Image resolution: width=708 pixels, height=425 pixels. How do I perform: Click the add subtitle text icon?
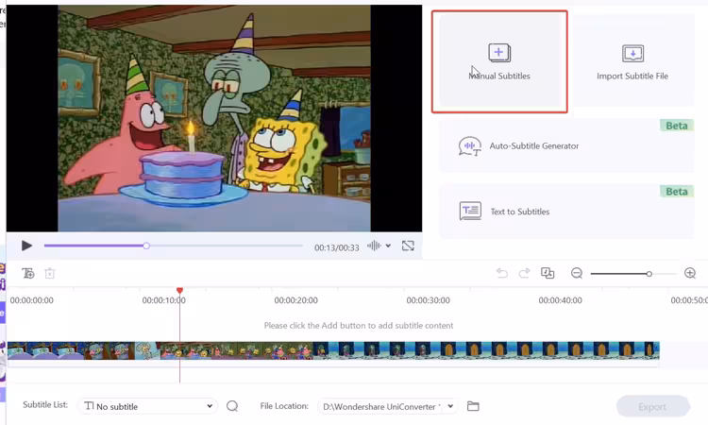coord(28,273)
